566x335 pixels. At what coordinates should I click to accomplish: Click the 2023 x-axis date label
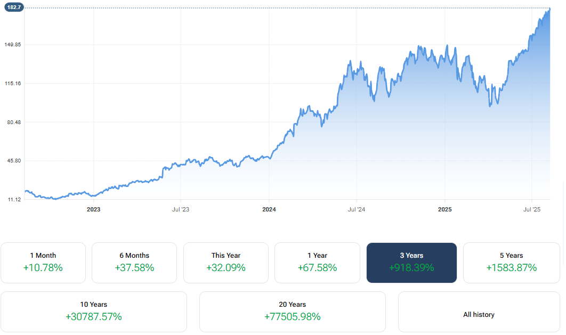point(93,210)
